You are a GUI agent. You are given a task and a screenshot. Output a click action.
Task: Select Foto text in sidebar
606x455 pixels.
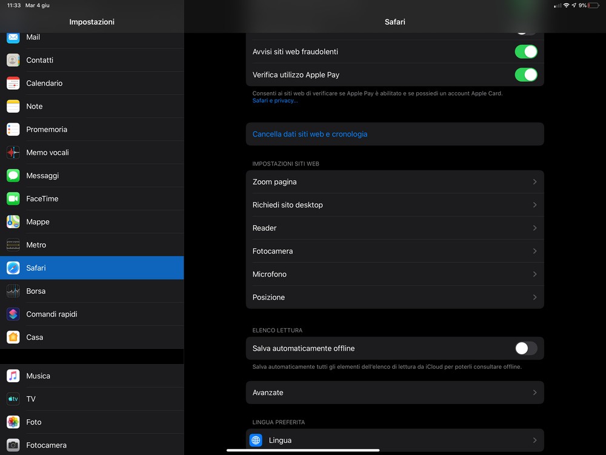[x=33, y=422]
